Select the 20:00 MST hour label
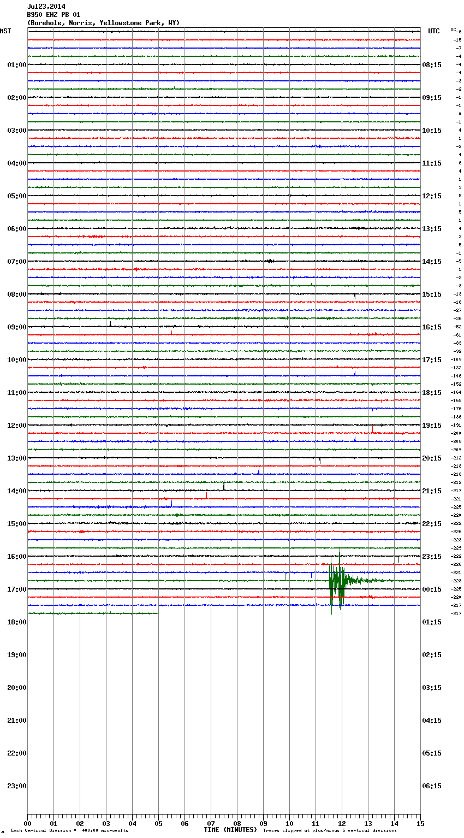The height and width of the screenshot is (838, 464). click(17, 688)
